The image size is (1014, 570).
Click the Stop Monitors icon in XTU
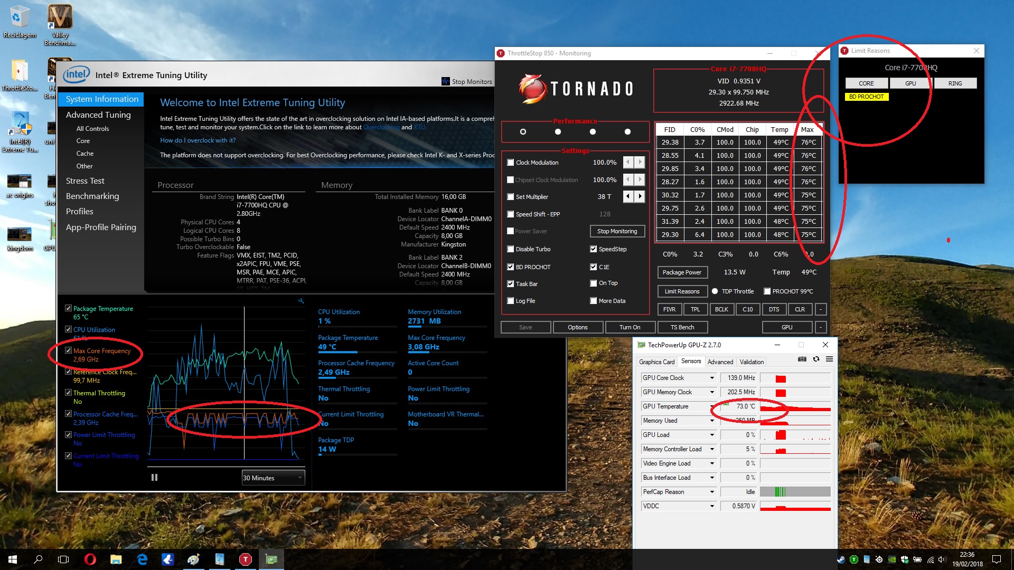[x=446, y=81]
